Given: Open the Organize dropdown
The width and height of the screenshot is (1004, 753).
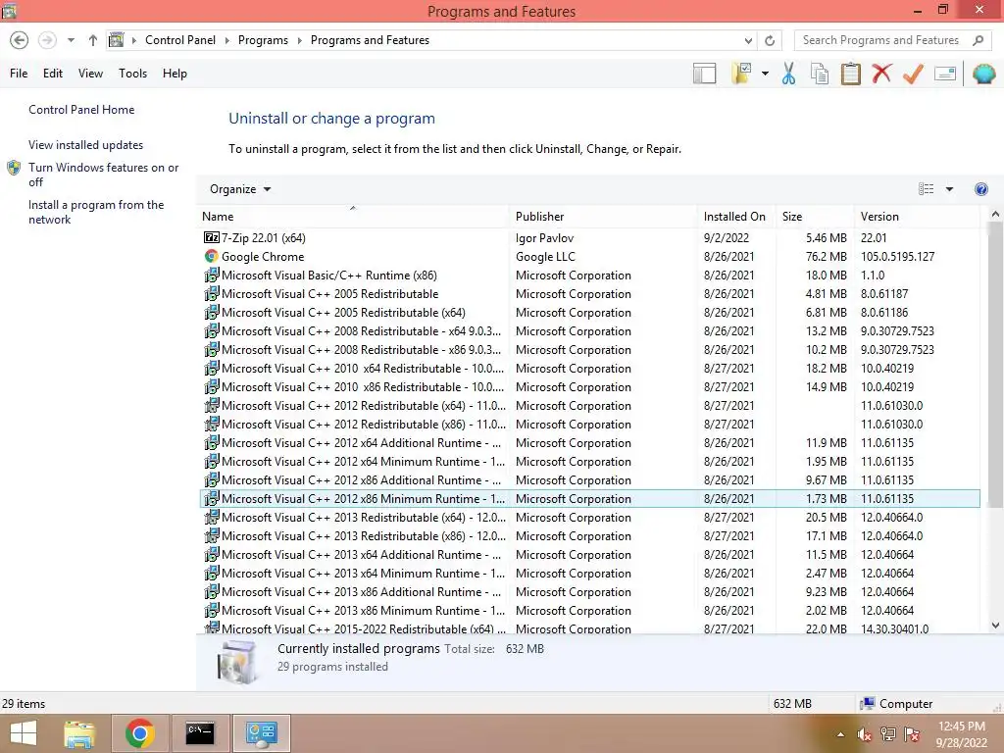Looking at the screenshot, I should click(x=240, y=189).
